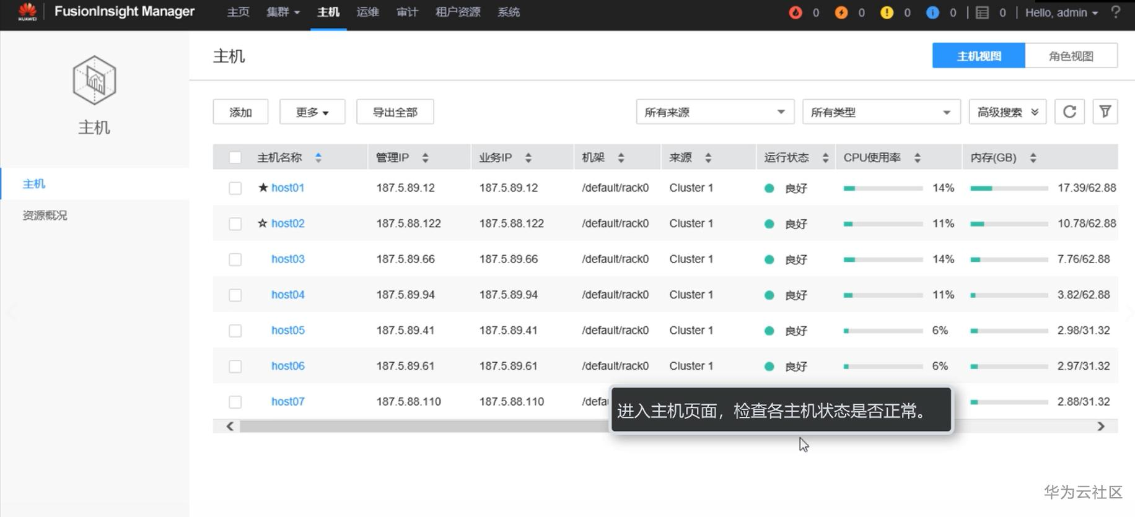Open the 租户资源 tenant resources menu
The height and width of the screenshot is (517, 1135).
[458, 12]
